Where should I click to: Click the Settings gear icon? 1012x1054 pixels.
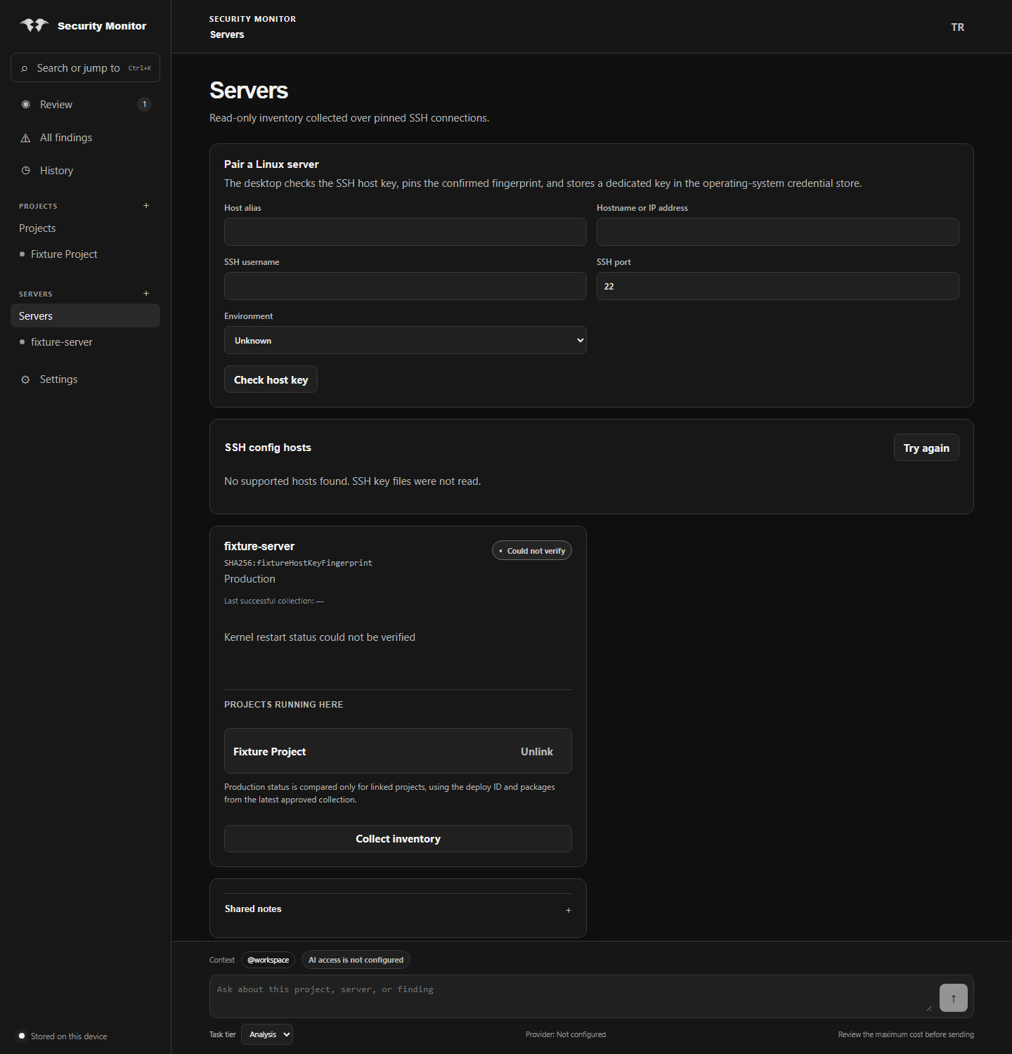[x=26, y=379]
